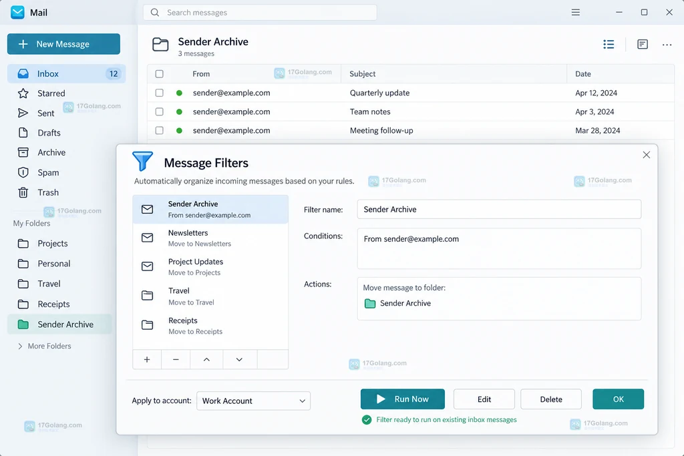
Task: Confirm with the OK button
Action: (x=618, y=399)
